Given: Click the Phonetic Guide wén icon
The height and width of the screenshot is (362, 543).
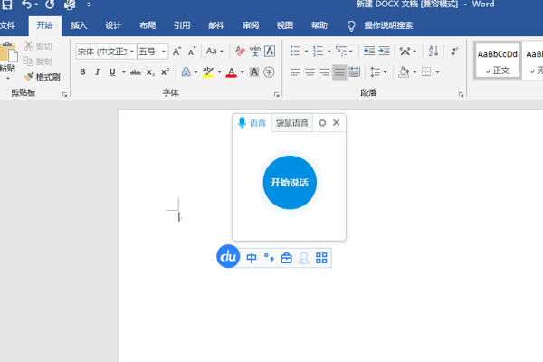Looking at the screenshot, I should pyautogui.click(x=255, y=52).
